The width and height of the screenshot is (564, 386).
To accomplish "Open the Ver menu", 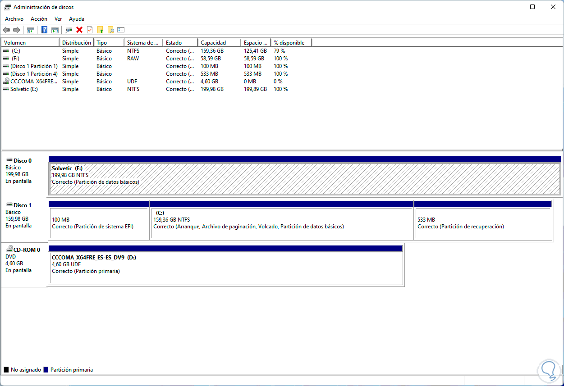I will click(x=58, y=19).
